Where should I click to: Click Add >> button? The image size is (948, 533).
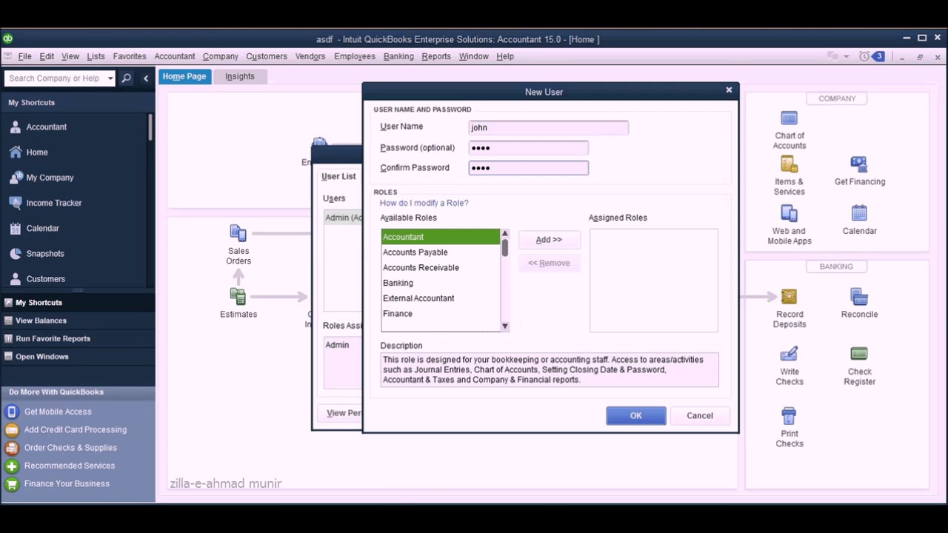tap(549, 240)
